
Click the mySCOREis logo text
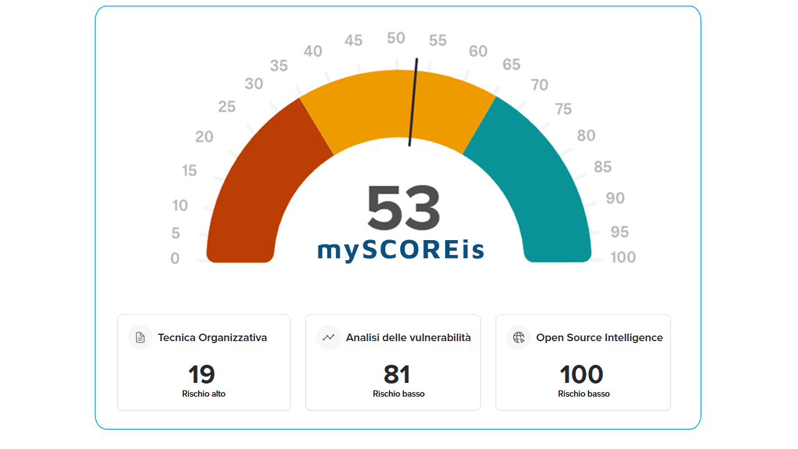pos(400,249)
